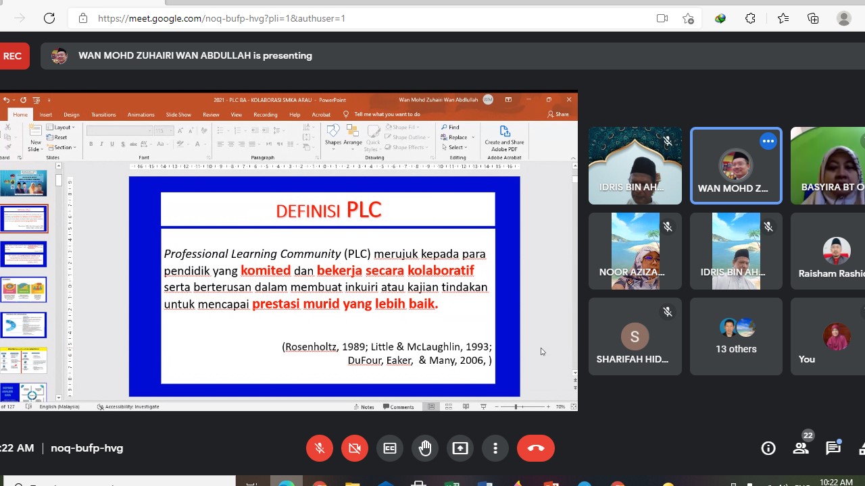Toggle the Notes pane in status bar
The height and width of the screenshot is (486, 865).
(x=364, y=407)
